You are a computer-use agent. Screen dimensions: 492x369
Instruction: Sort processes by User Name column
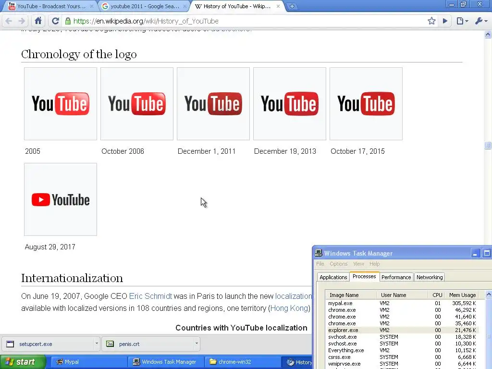402,295
